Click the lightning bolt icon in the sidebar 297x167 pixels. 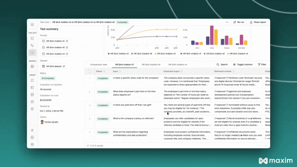click(32, 130)
